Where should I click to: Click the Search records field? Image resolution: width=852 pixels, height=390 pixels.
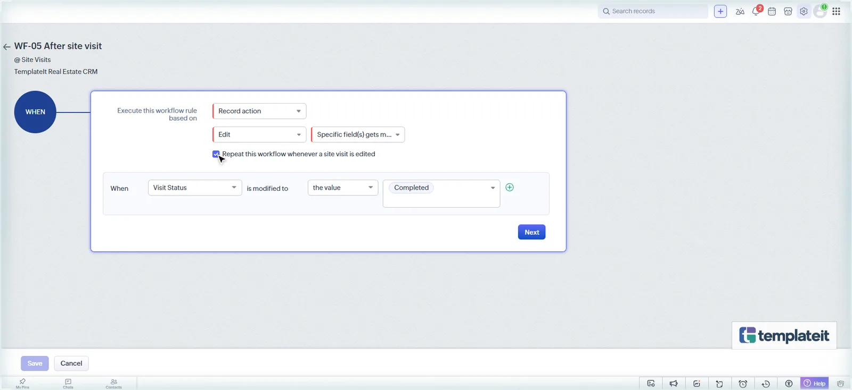coord(653,11)
